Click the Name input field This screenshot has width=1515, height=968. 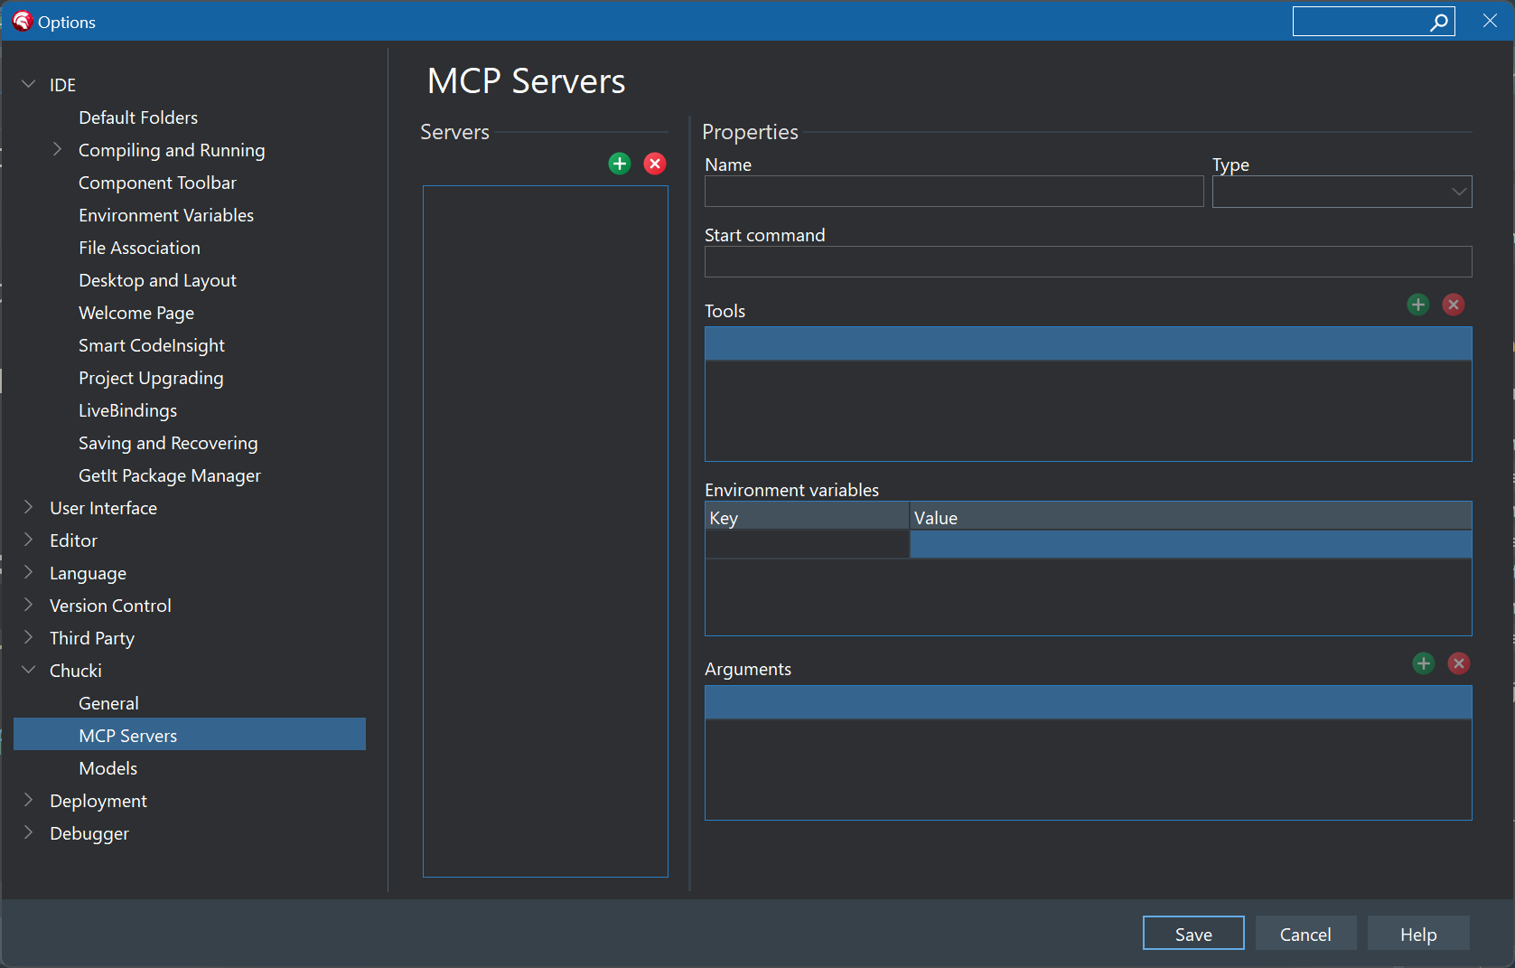click(952, 191)
